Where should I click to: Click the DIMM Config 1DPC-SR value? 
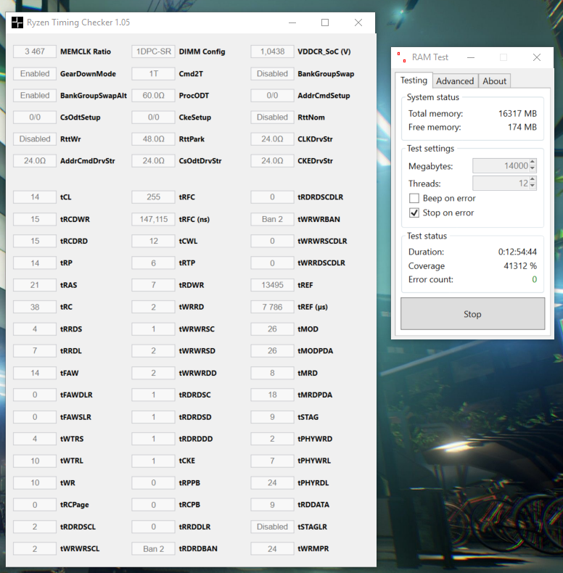(x=154, y=51)
